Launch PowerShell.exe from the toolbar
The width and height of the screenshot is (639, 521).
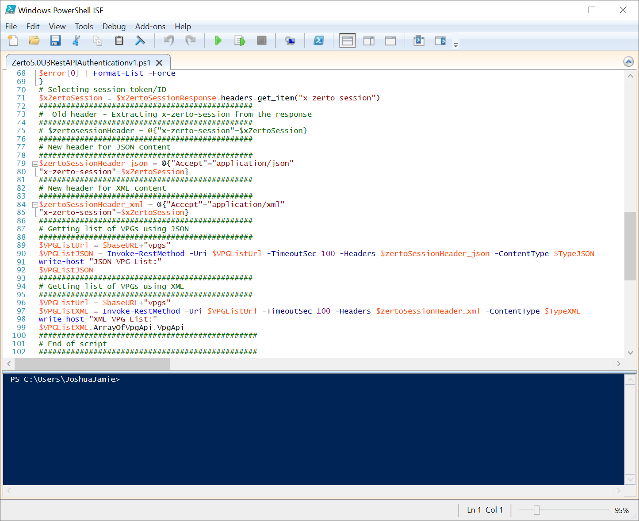tap(318, 41)
